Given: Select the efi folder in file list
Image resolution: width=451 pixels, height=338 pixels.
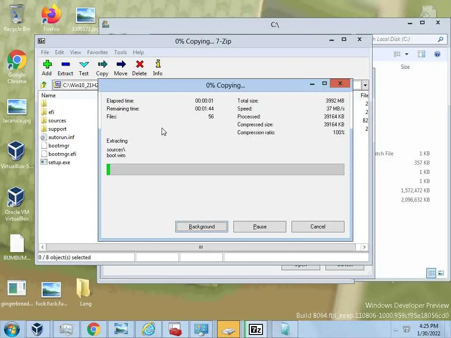Looking at the screenshot, I should point(51,112).
